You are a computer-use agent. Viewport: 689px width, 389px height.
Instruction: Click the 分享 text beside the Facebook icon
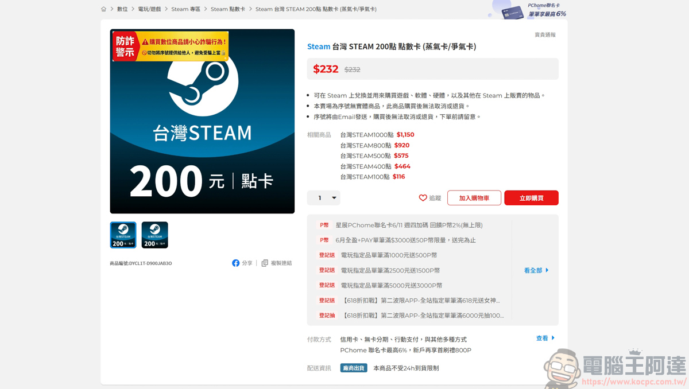[x=247, y=263]
